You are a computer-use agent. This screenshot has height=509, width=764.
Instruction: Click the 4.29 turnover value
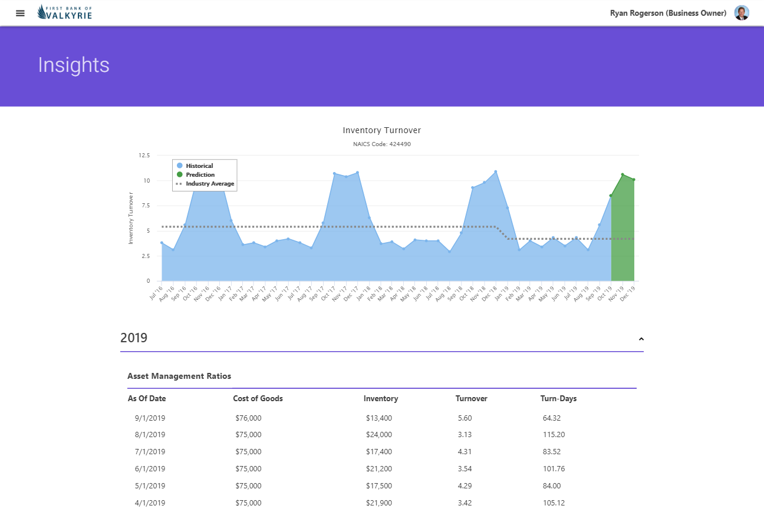[x=465, y=486]
